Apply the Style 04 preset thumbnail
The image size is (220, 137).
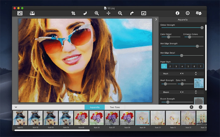pos(66,118)
